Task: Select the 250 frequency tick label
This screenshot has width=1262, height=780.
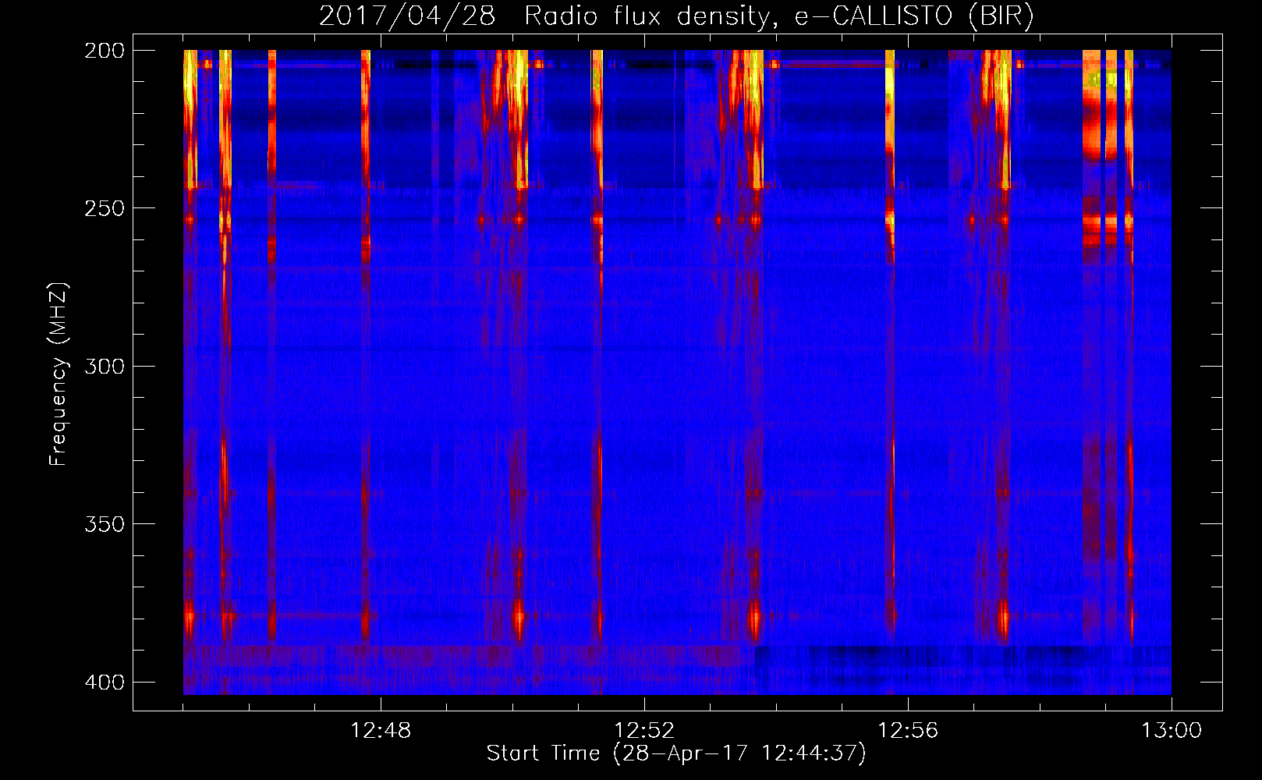Action: (105, 208)
